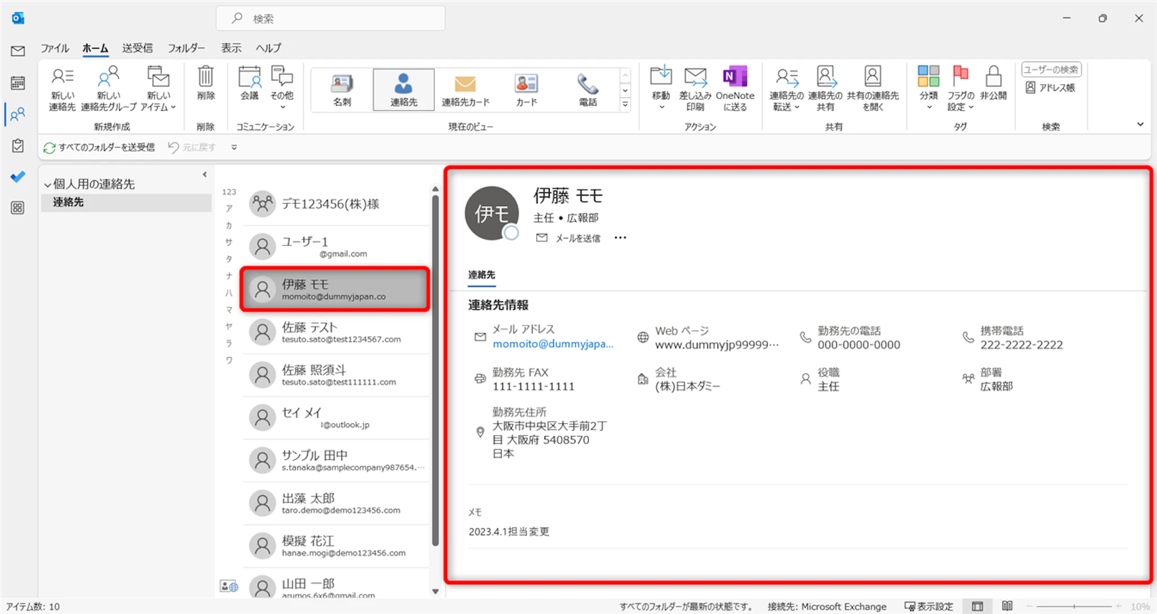Open the Folder ribbon tab
This screenshot has width=1157, height=614.
tap(186, 48)
